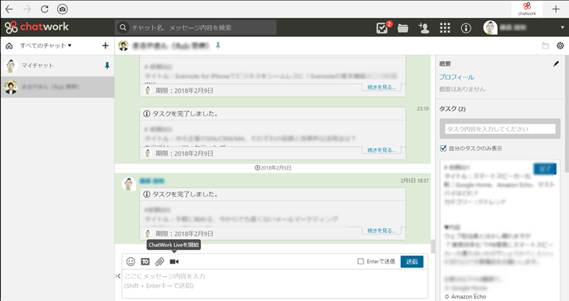Expand the account dropdown arrow
The height and width of the screenshot is (301, 569).
(x=562, y=27)
